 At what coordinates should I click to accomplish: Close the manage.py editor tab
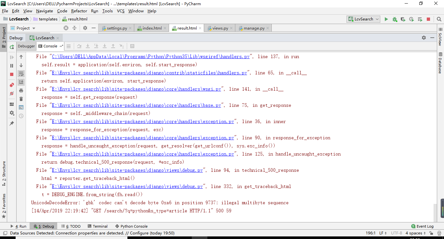click(268, 28)
